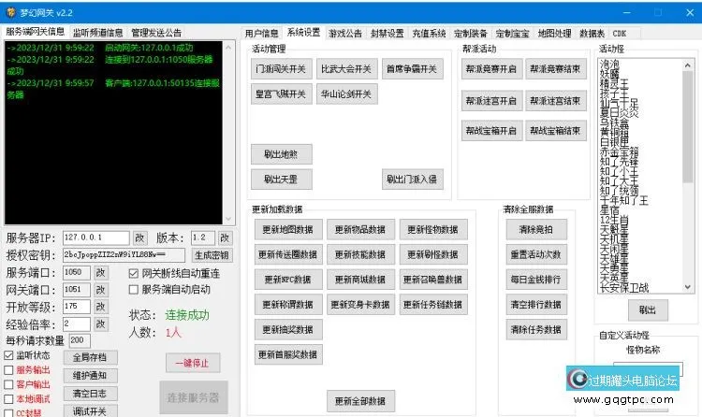This screenshot has width=702, height=417.
Task: Click the log panel scroll-up arrow
Action: (x=228, y=47)
